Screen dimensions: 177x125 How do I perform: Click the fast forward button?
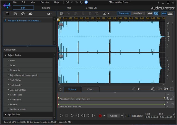pyautogui.click(x=88, y=116)
